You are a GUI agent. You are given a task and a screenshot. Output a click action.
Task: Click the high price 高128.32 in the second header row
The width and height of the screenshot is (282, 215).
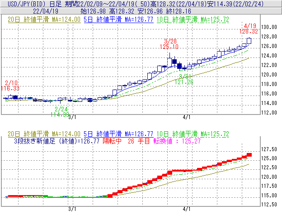point(122,11)
